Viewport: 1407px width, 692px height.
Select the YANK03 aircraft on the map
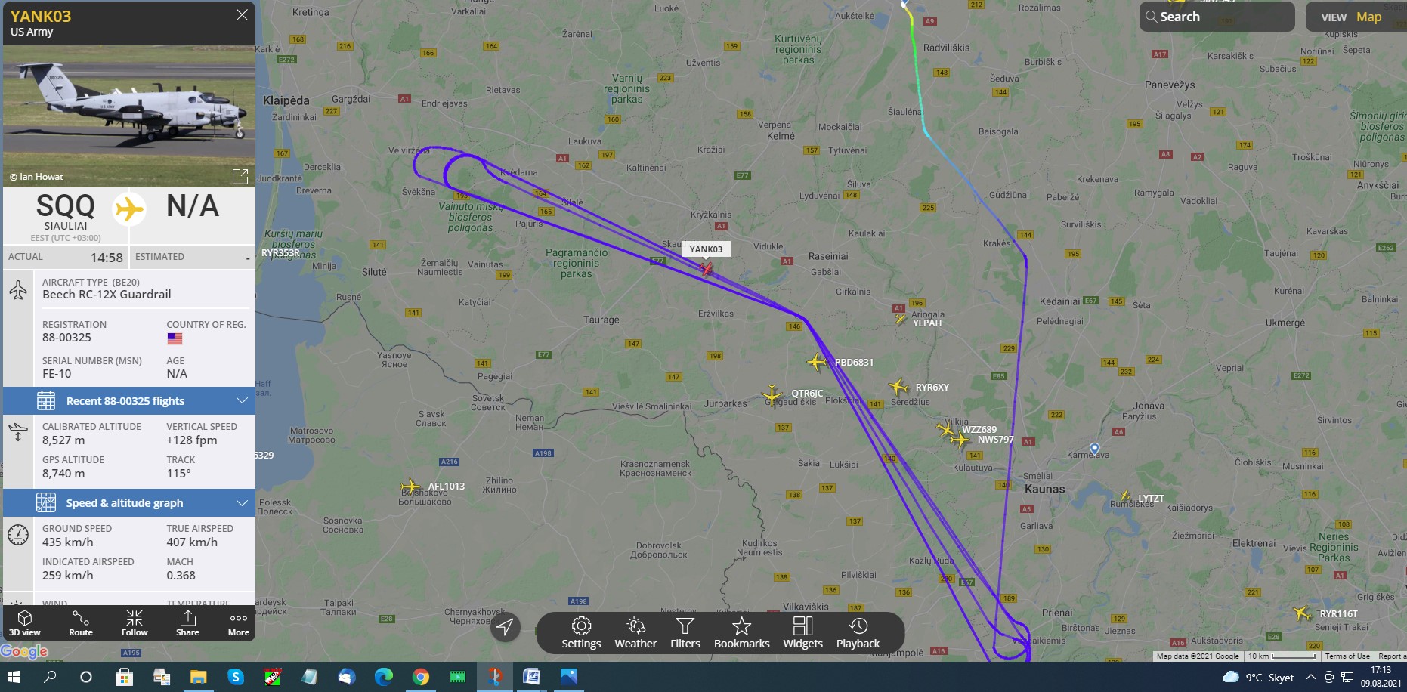pyautogui.click(x=706, y=268)
